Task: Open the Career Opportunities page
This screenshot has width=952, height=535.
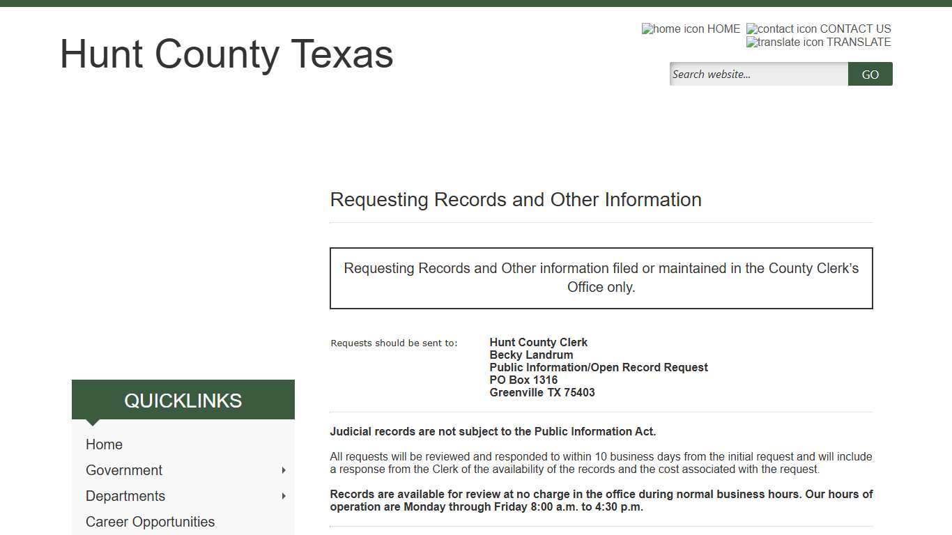Action: [150, 522]
